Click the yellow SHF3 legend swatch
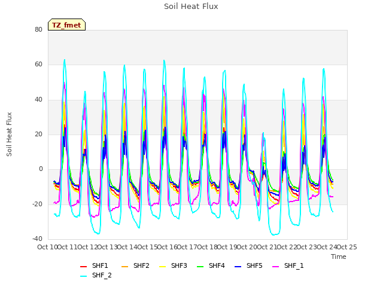The image size is (383, 287). (162, 267)
